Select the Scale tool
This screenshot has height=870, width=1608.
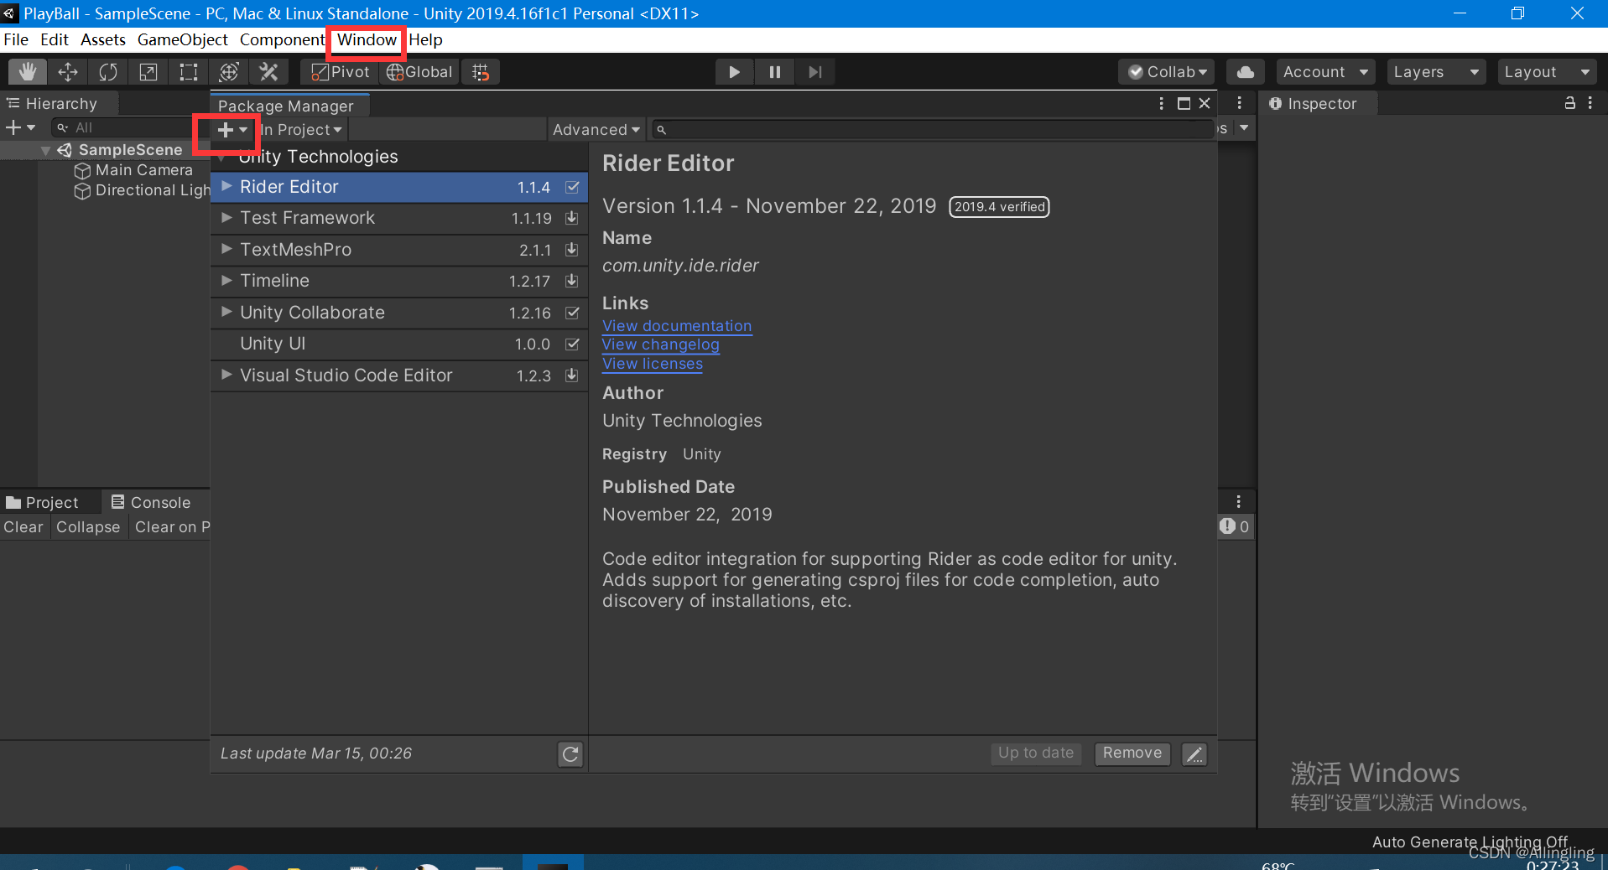click(x=148, y=72)
